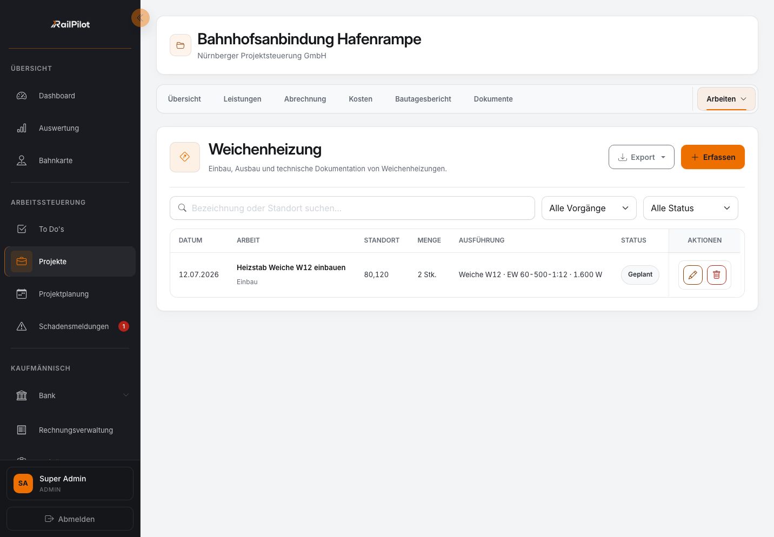Click the red Schadensmeldungen notification badge

pos(124,326)
